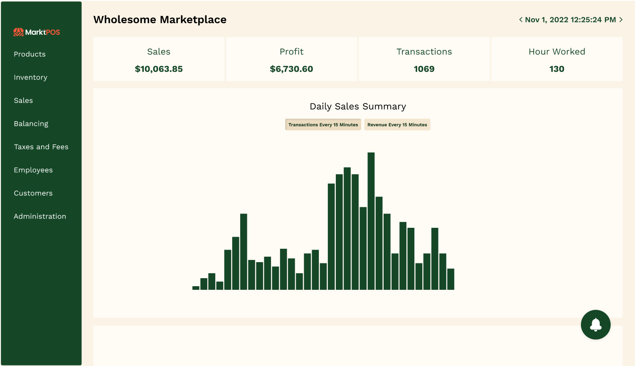Image resolution: width=635 pixels, height=366 pixels.
Task: Open the notifications bell
Action: [x=595, y=325]
